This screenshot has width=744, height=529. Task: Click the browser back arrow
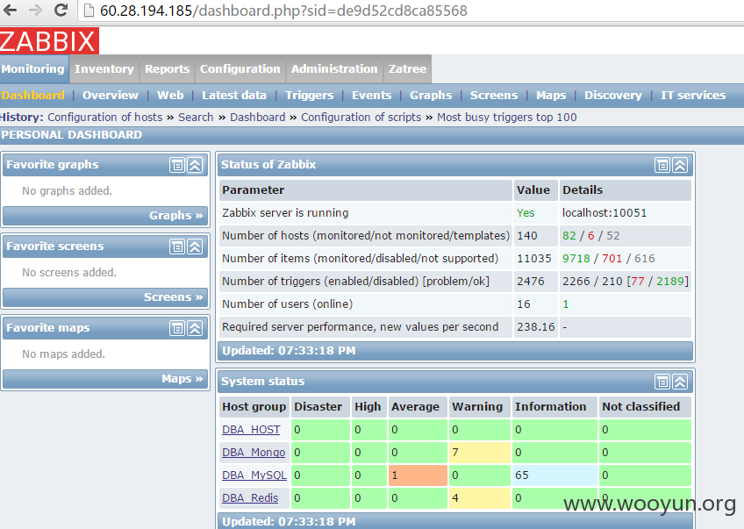tap(11, 10)
